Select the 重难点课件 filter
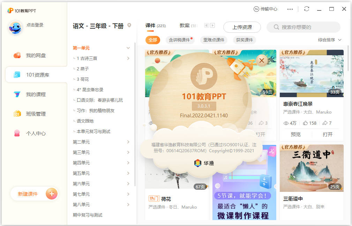Screen dimensions: 352x226 [214, 40]
